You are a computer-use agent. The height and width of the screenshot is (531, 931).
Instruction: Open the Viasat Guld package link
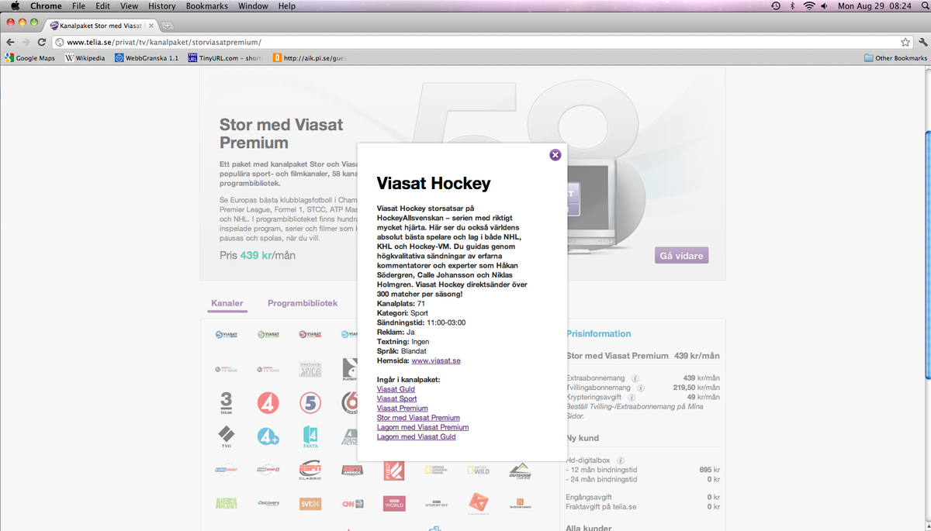click(x=396, y=389)
